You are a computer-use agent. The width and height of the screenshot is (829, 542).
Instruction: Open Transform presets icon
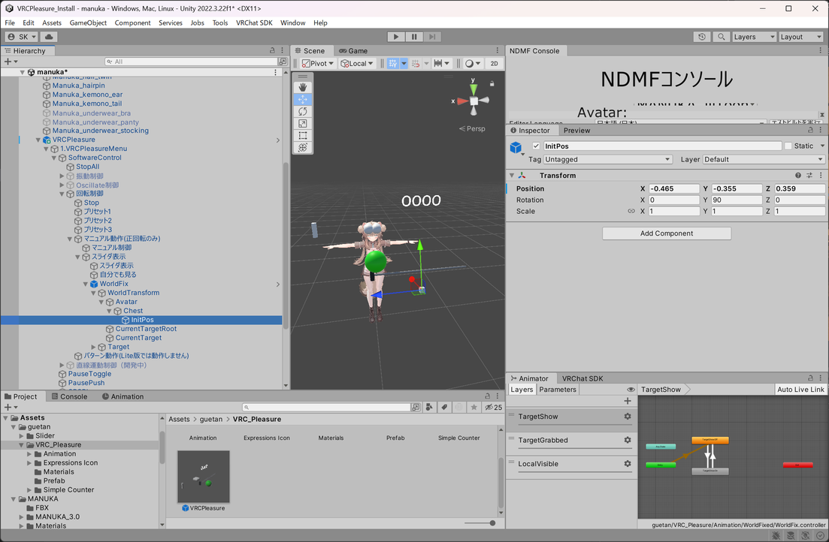pyautogui.click(x=809, y=176)
